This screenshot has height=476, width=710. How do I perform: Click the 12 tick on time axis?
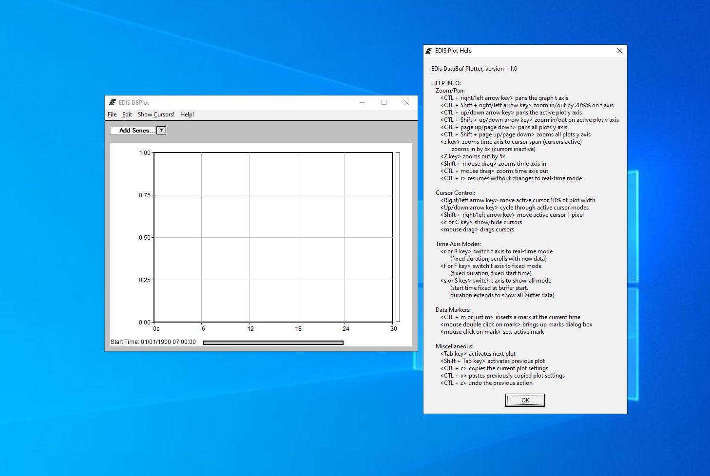coord(250,329)
